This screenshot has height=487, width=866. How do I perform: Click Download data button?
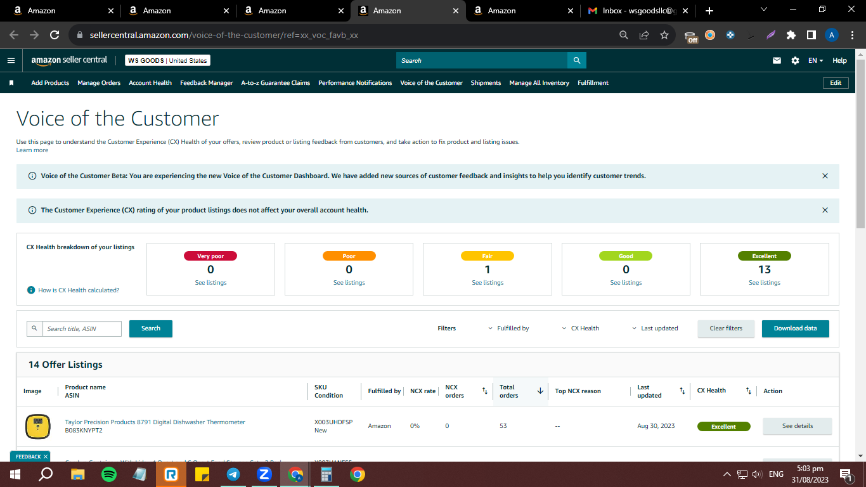click(x=796, y=328)
